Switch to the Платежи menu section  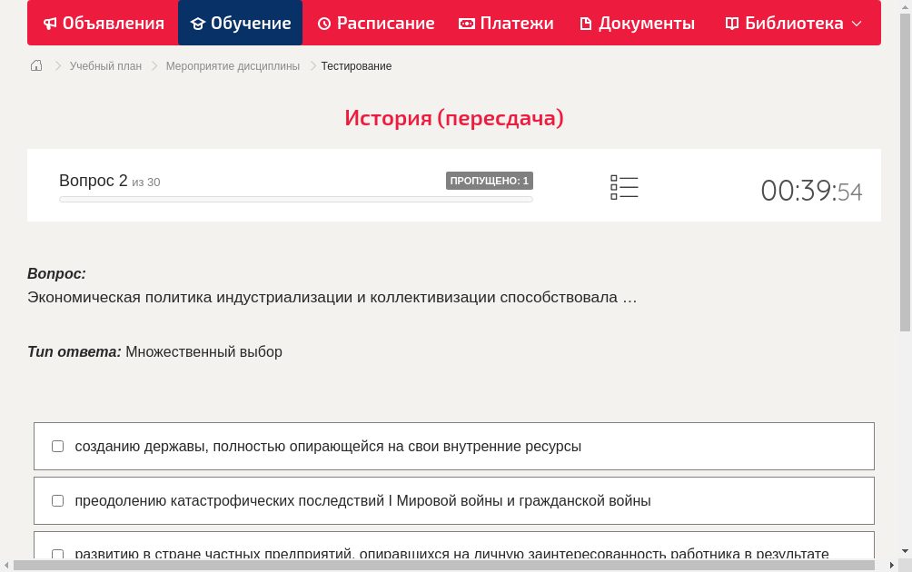click(x=507, y=23)
